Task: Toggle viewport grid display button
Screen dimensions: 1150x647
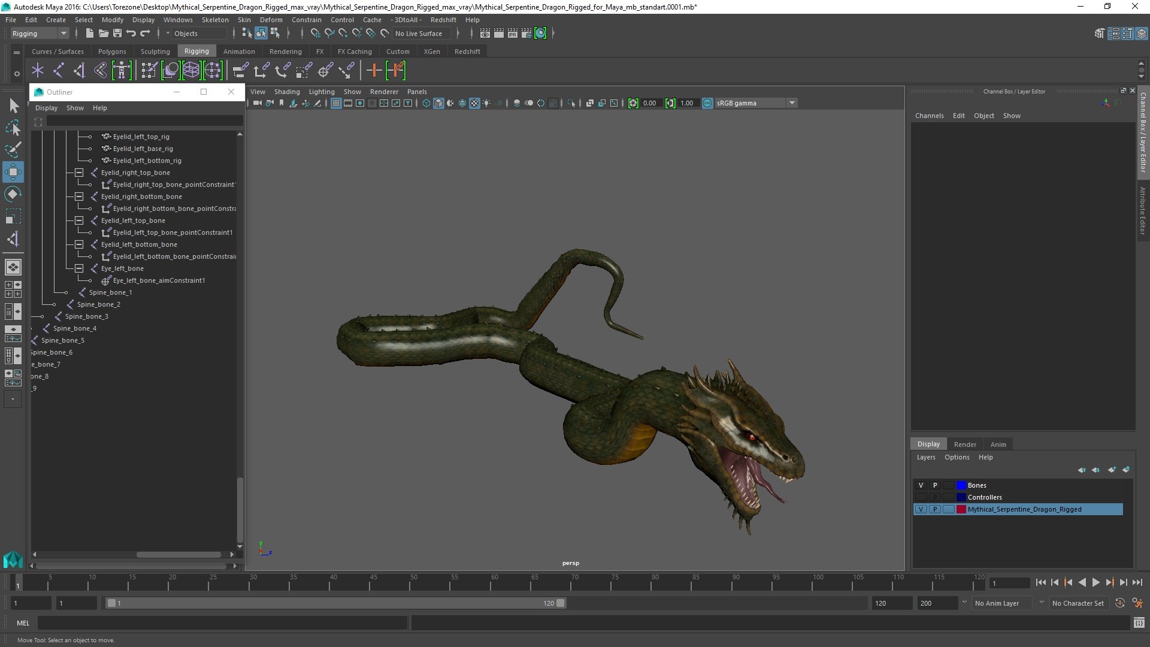Action: point(336,103)
